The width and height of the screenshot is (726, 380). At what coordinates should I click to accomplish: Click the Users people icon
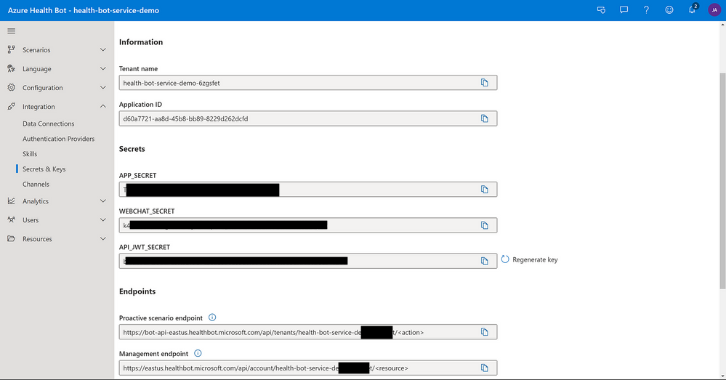tap(11, 220)
